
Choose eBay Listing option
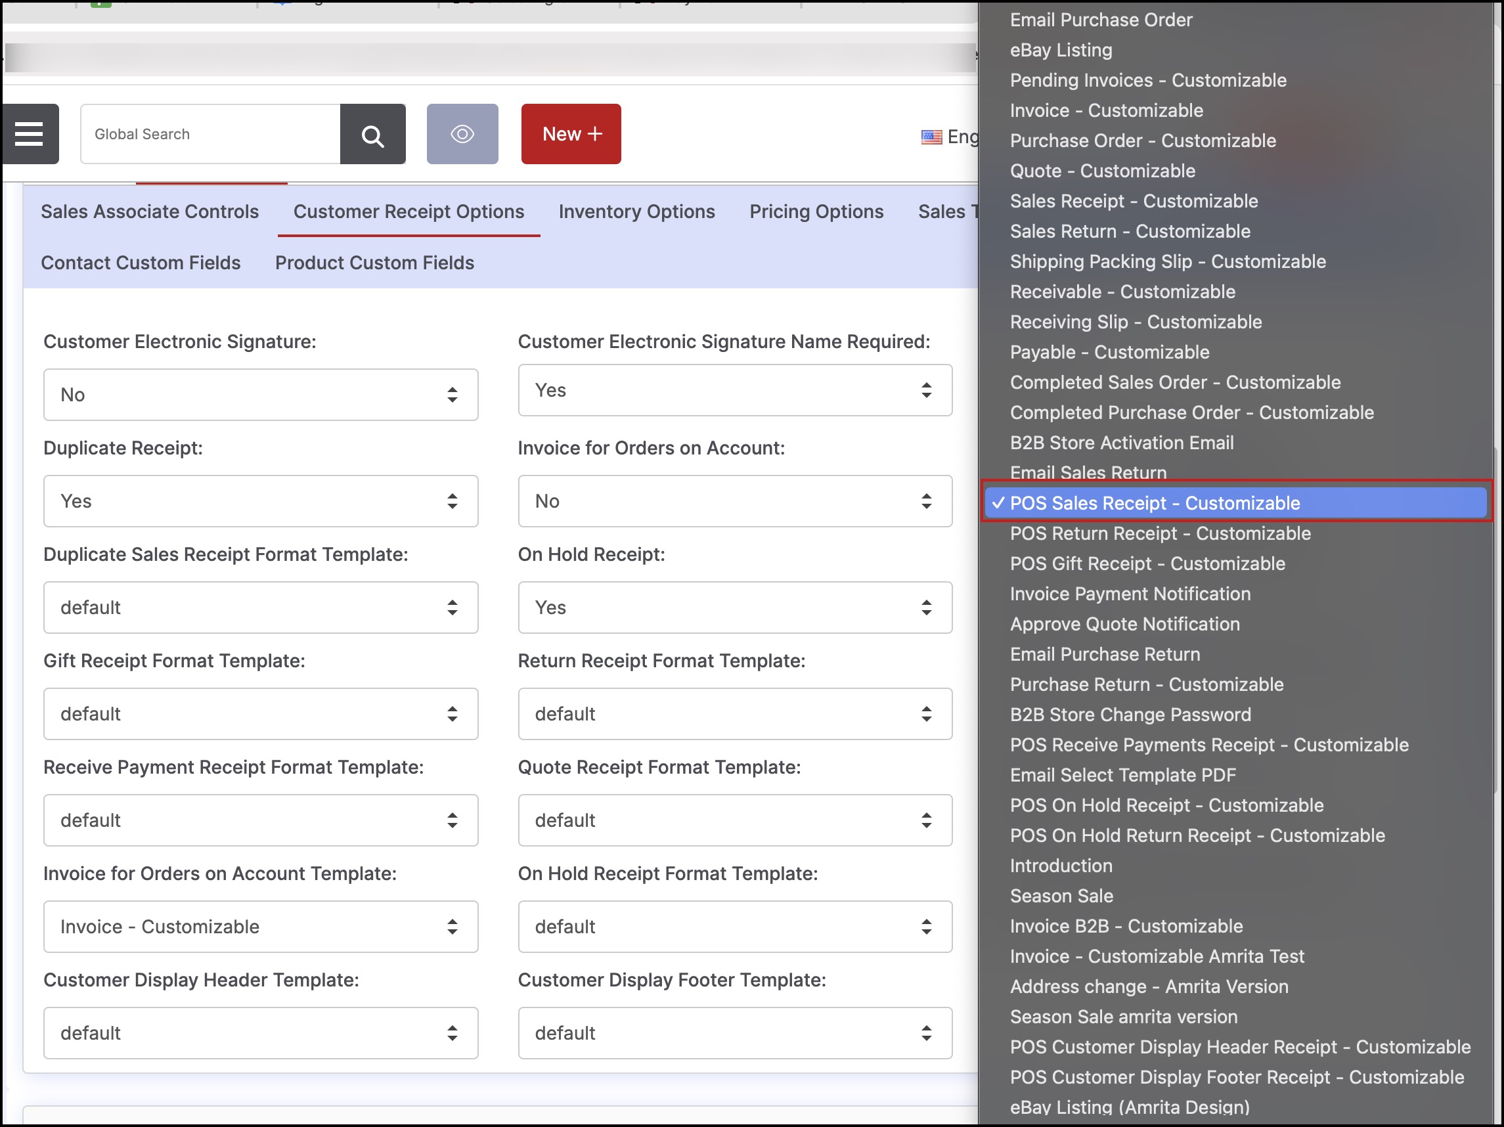[1236, 51]
